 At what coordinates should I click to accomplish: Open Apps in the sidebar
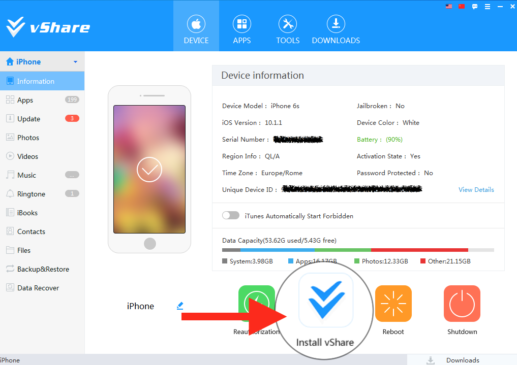(42, 99)
